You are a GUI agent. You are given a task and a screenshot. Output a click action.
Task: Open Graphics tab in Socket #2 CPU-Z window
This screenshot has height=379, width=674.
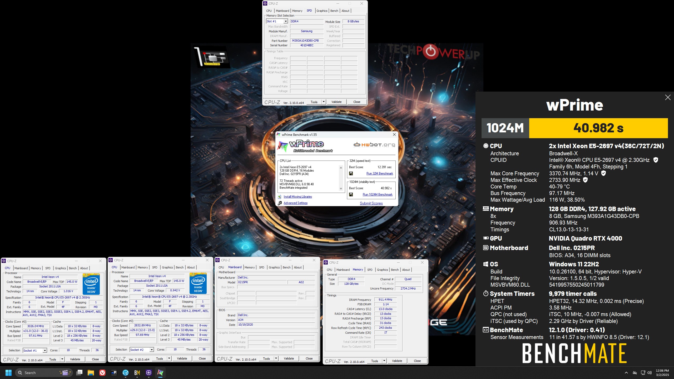(x=167, y=267)
